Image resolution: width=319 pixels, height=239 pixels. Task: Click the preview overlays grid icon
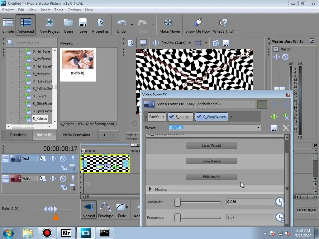[198, 43]
